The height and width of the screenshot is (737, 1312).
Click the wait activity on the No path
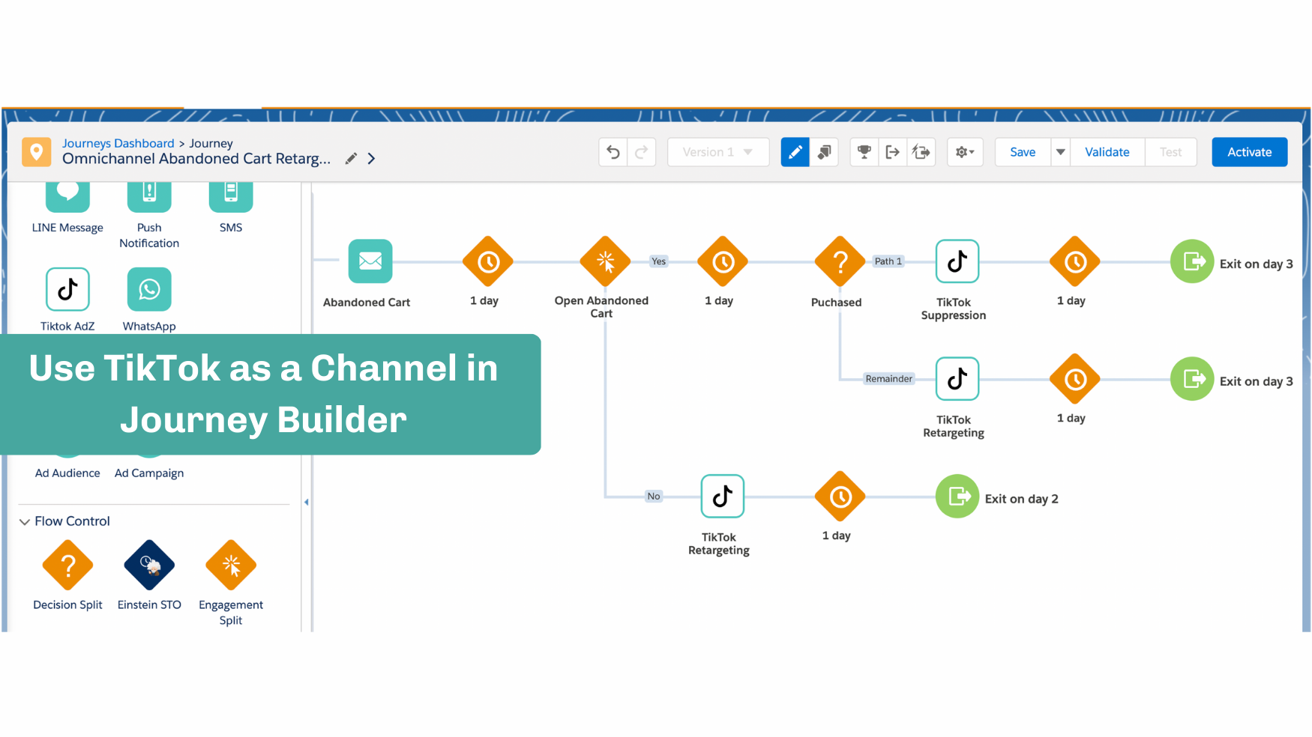[x=840, y=496]
